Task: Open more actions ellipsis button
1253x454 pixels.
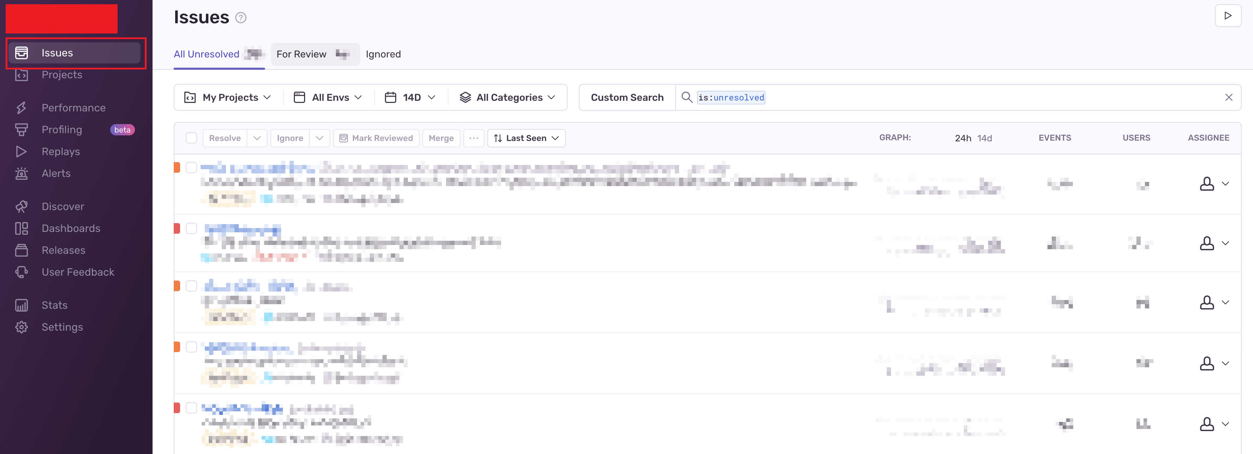Action: pyautogui.click(x=474, y=138)
